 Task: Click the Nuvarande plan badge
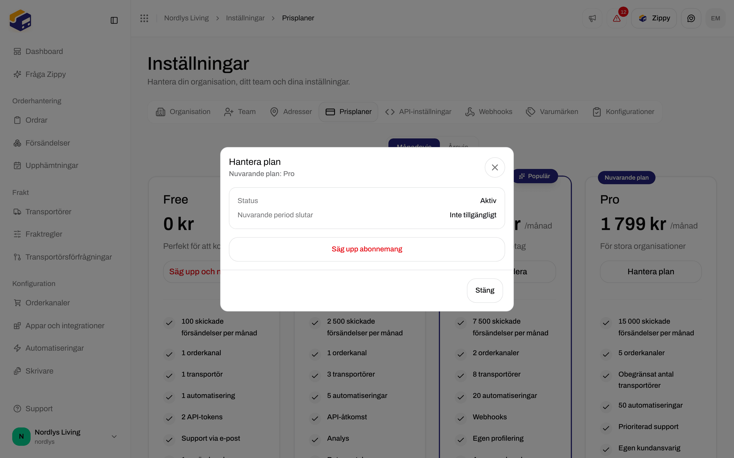click(x=626, y=178)
